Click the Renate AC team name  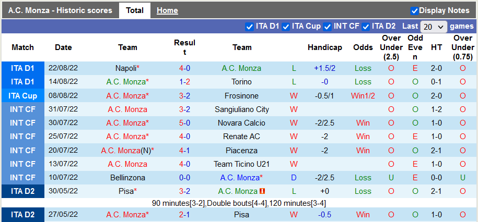242,137
